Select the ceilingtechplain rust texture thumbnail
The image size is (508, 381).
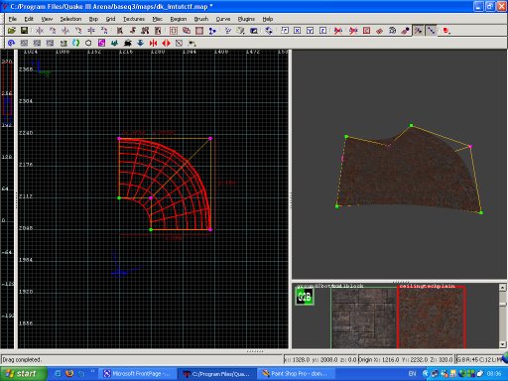432,317
